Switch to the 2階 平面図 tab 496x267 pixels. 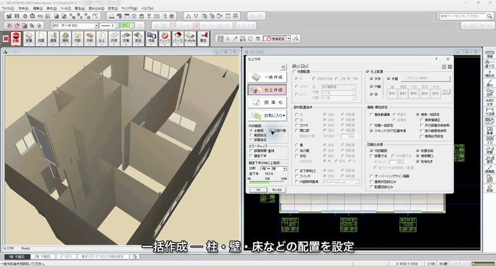coord(42,256)
